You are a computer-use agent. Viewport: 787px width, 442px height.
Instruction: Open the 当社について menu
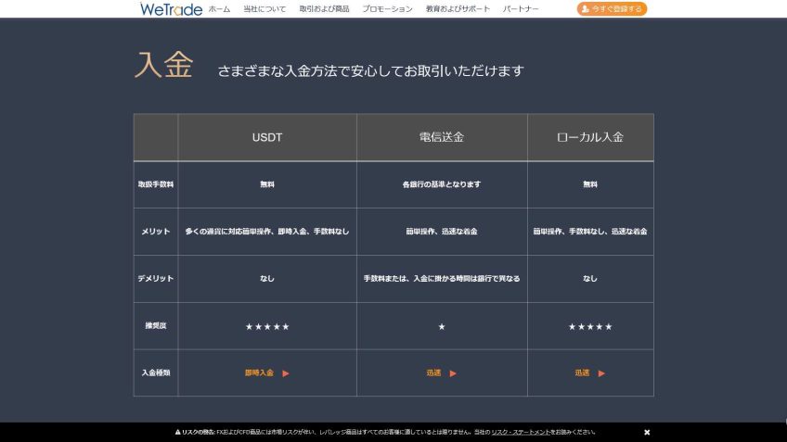264,9
